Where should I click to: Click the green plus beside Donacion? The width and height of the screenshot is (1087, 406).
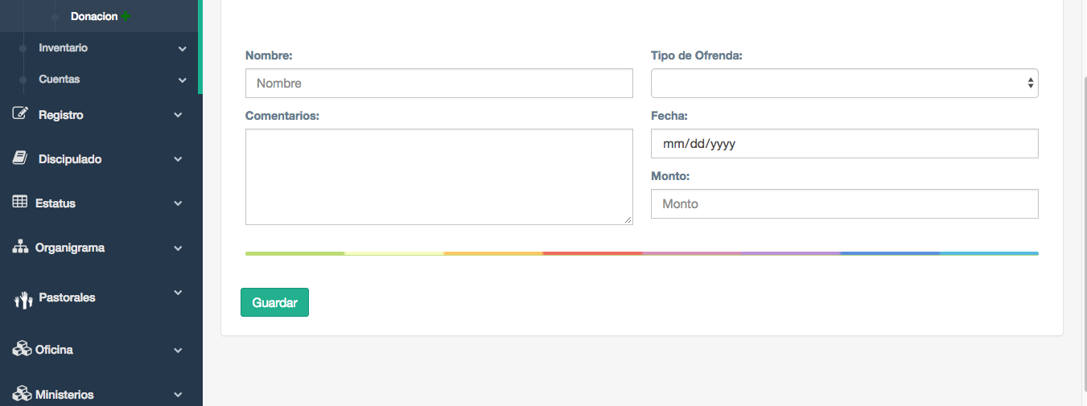coord(126,16)
